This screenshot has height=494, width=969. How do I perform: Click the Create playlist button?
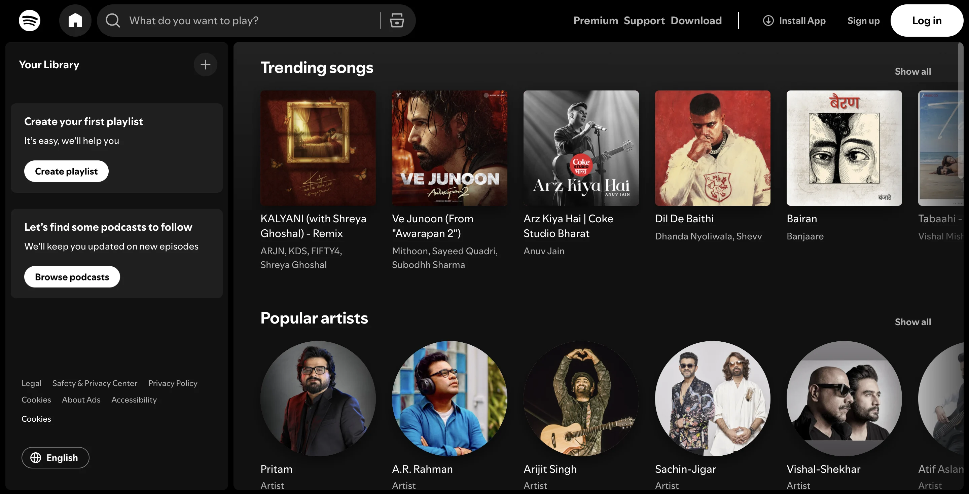(66, 171)
